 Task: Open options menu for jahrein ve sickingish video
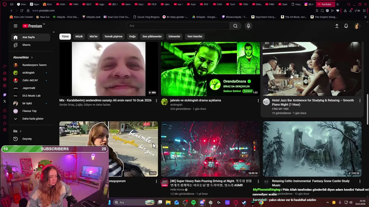point(258,101)
